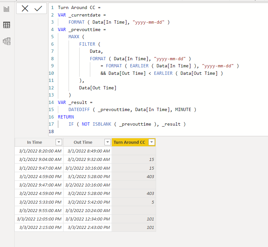Image resolution: width=268 pixels, height=247 pixels.
Task: Click the DATEDIFF function on line 15
Action: [x=79, y=109]
